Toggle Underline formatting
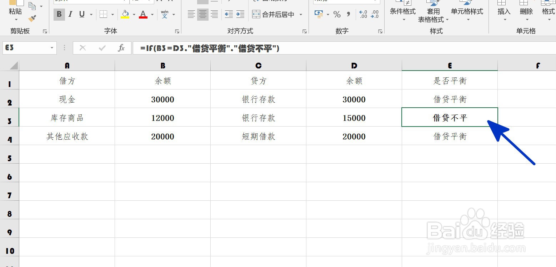Viewport: 556px width, 267px height. coord(82,15)
